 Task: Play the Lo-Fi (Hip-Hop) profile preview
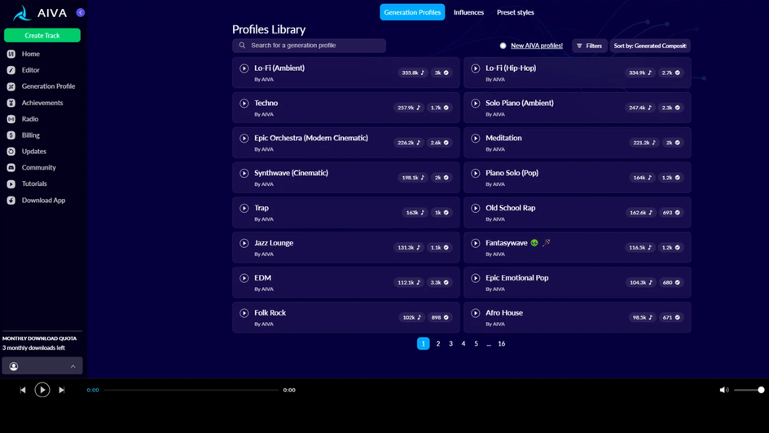point(475,68)
